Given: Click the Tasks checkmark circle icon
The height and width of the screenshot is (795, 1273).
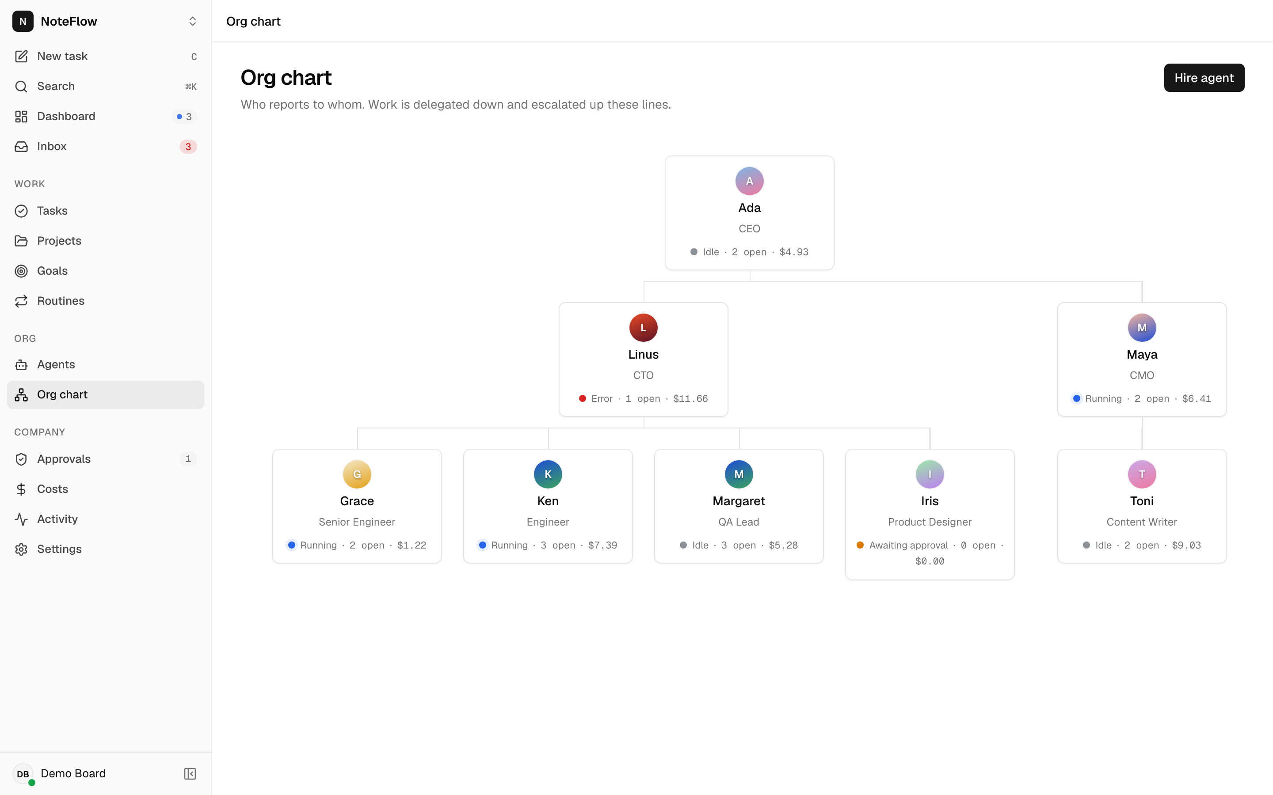Looking at the screenshot, I should [x=21, y=211].
